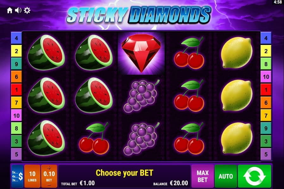Mute the game sound
The image size is (284, 189).
pos(18,10)
